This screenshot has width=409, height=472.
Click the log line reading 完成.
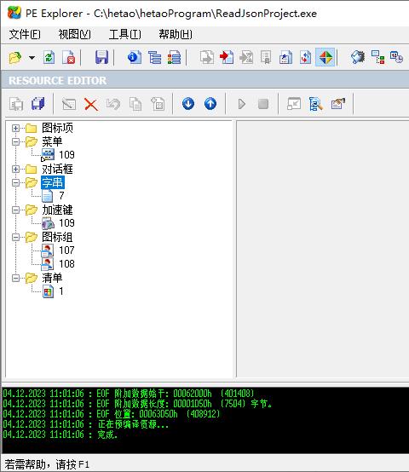(60, 435)
